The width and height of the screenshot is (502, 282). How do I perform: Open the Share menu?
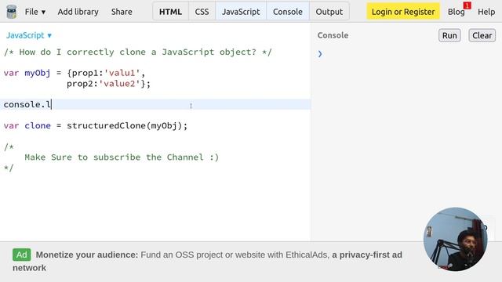(x=122, y=12)
